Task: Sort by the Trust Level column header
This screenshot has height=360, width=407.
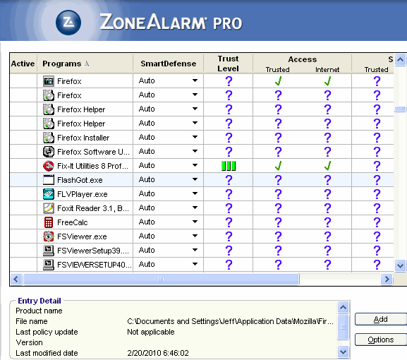Action: [x=228, y=64]
